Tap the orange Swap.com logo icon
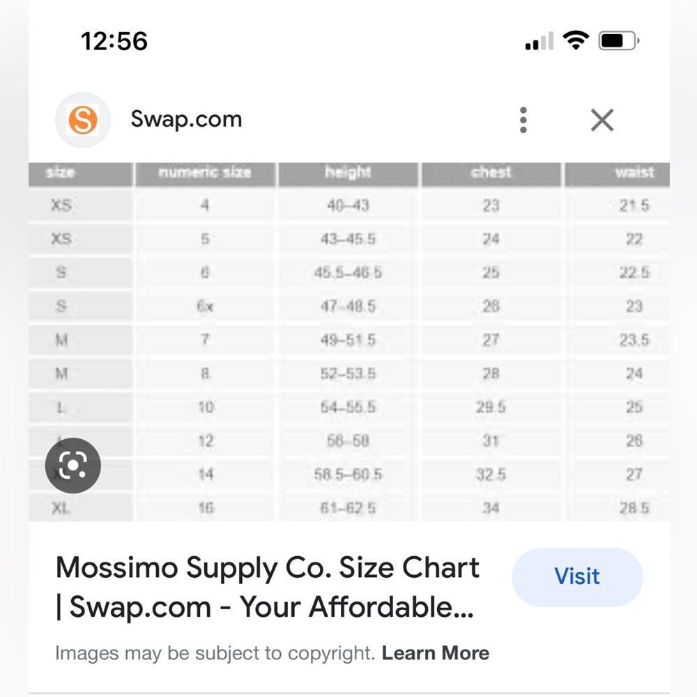This screenshot has width=697, height=697. click(83, 120)
